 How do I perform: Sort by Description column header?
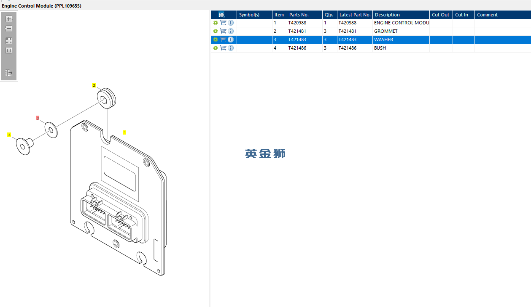pyautogui.click(x=401, y=15)
